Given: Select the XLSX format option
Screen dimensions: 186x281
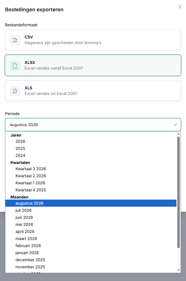Looking at the screenshot, I should 93,65.
